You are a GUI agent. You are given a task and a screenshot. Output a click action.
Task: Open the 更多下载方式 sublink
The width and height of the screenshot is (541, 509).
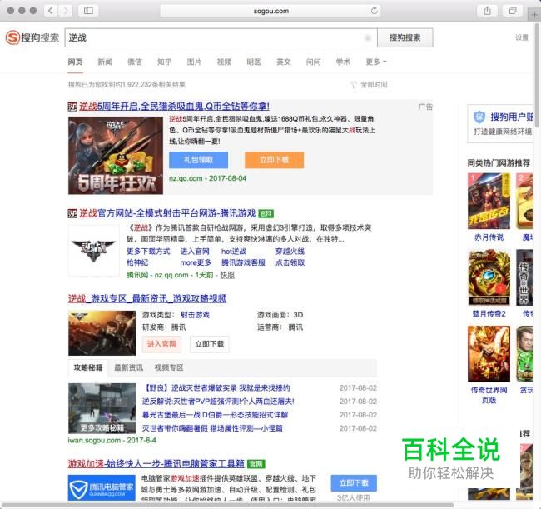148,252
